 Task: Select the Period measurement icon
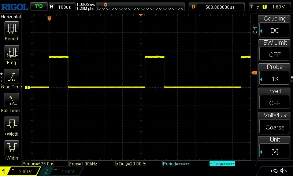(x=12, y=29)
